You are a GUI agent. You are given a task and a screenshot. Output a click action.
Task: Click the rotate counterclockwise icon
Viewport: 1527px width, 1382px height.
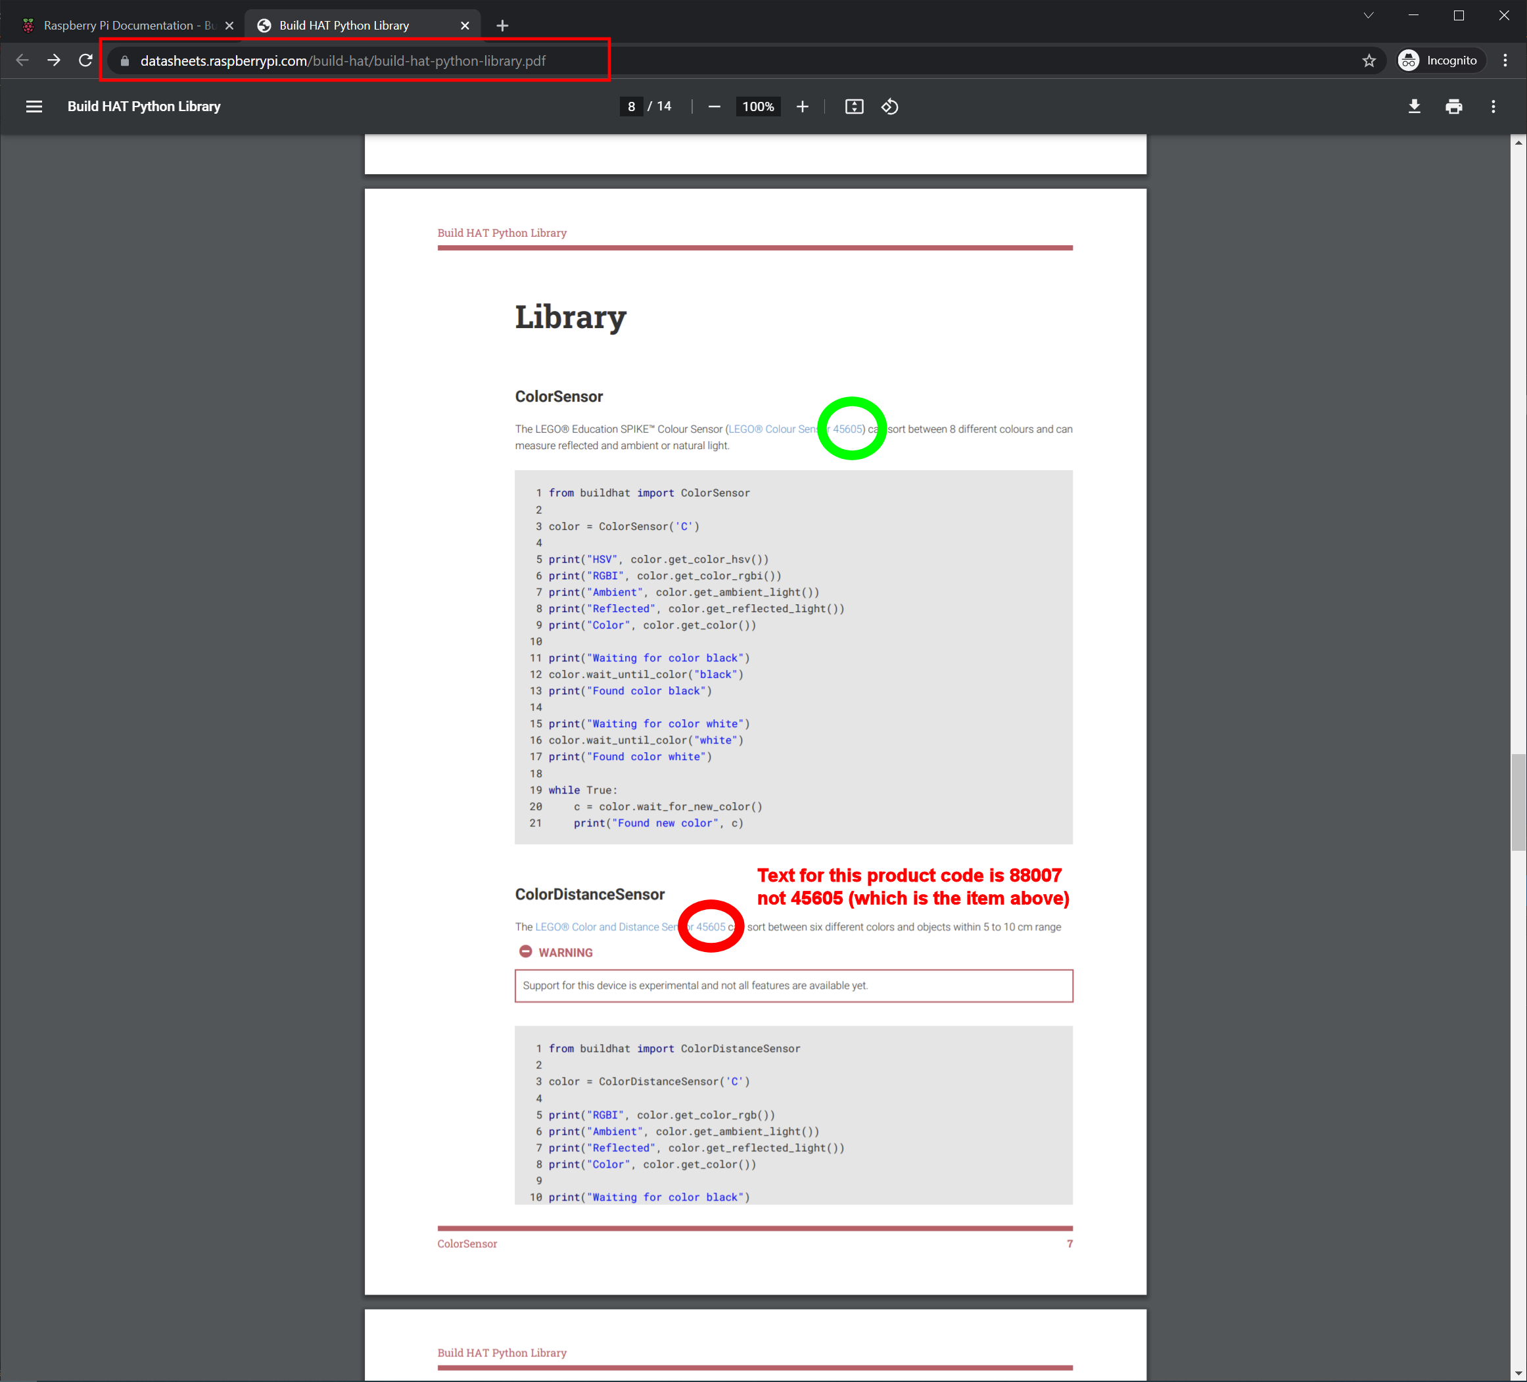tap(890, 106)
